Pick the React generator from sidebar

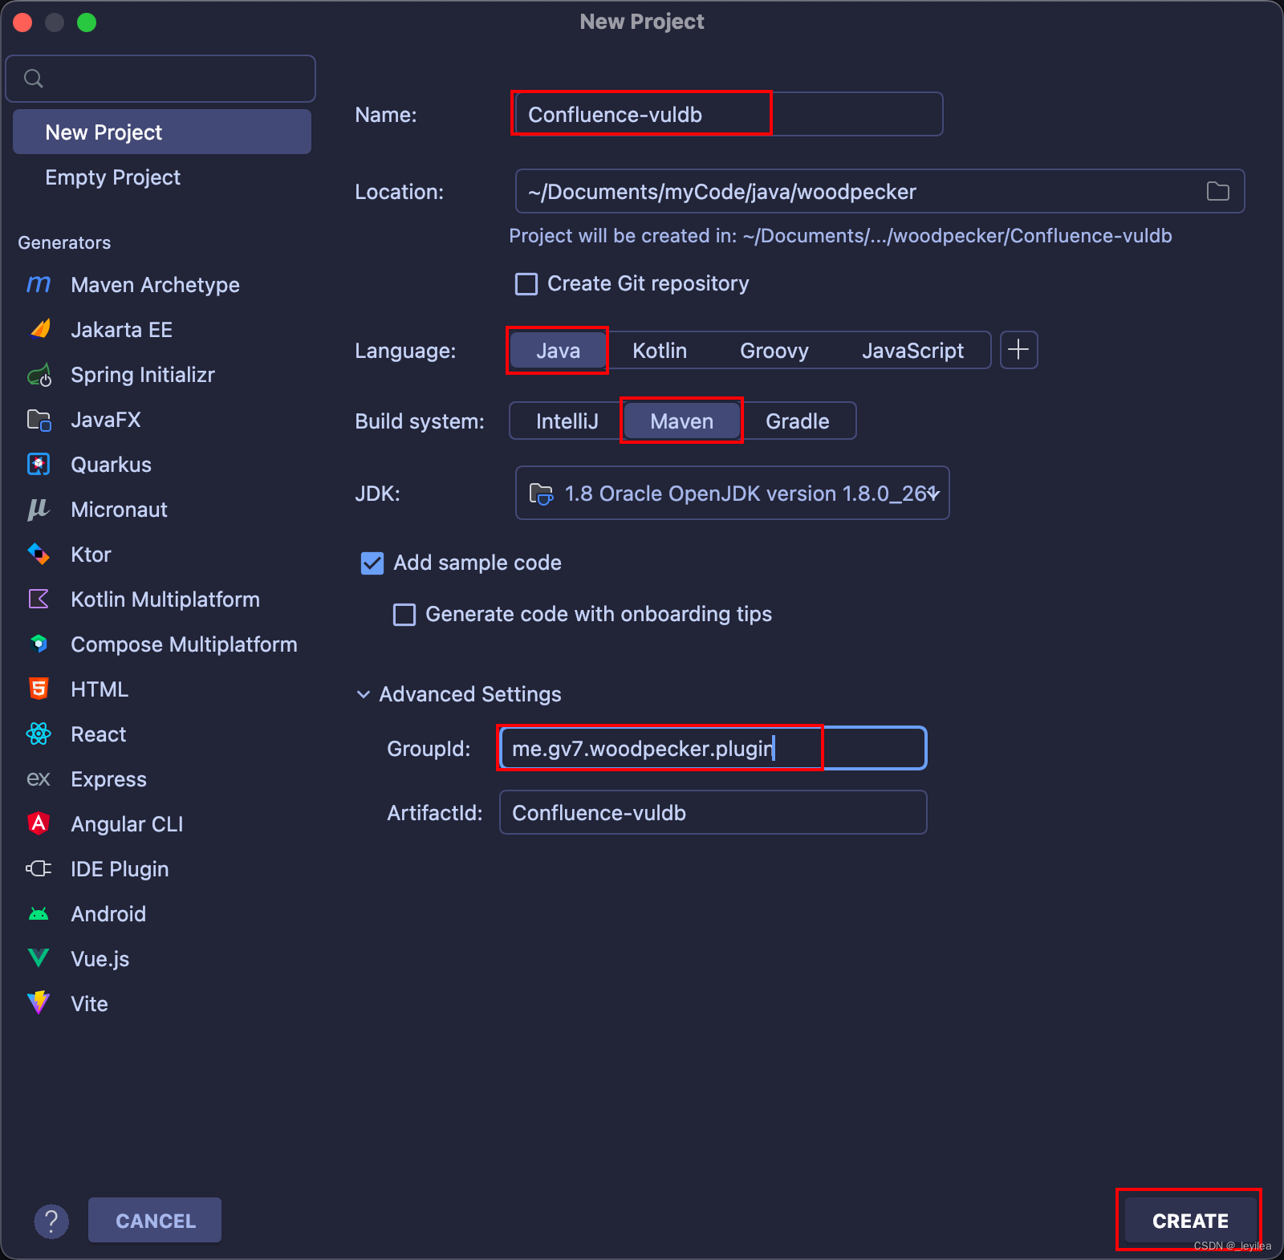point(98,734)
